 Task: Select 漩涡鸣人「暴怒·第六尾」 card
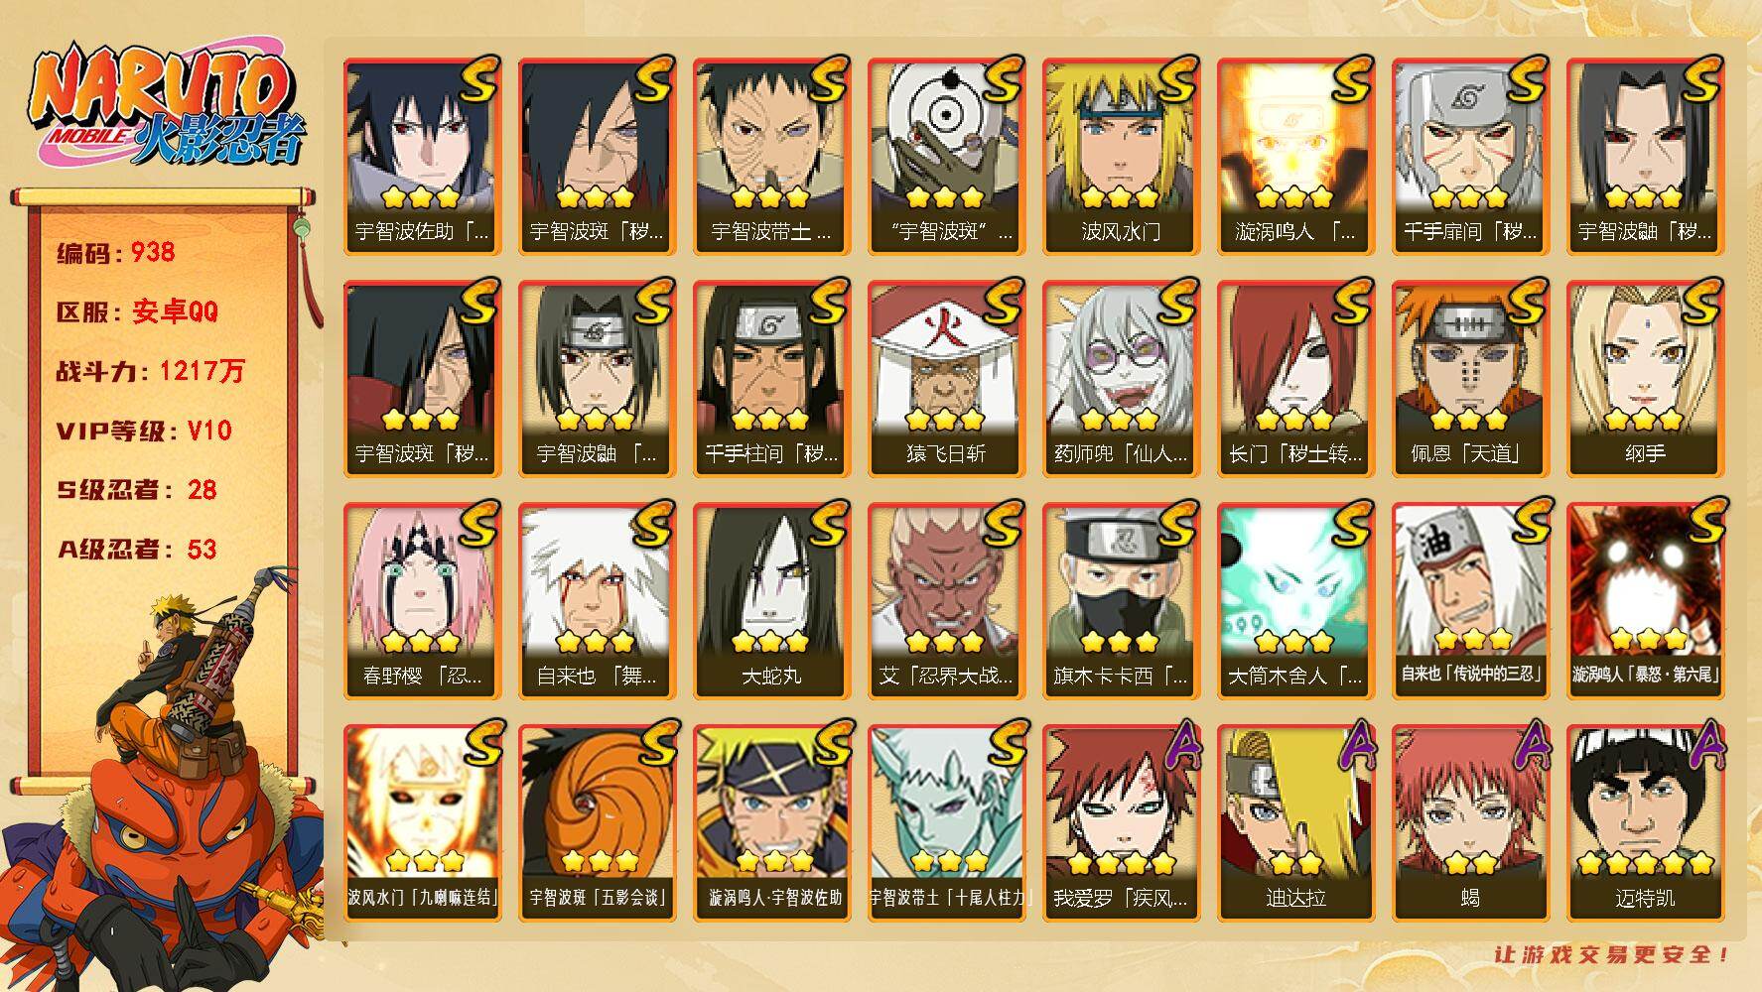pos(1645,601)
